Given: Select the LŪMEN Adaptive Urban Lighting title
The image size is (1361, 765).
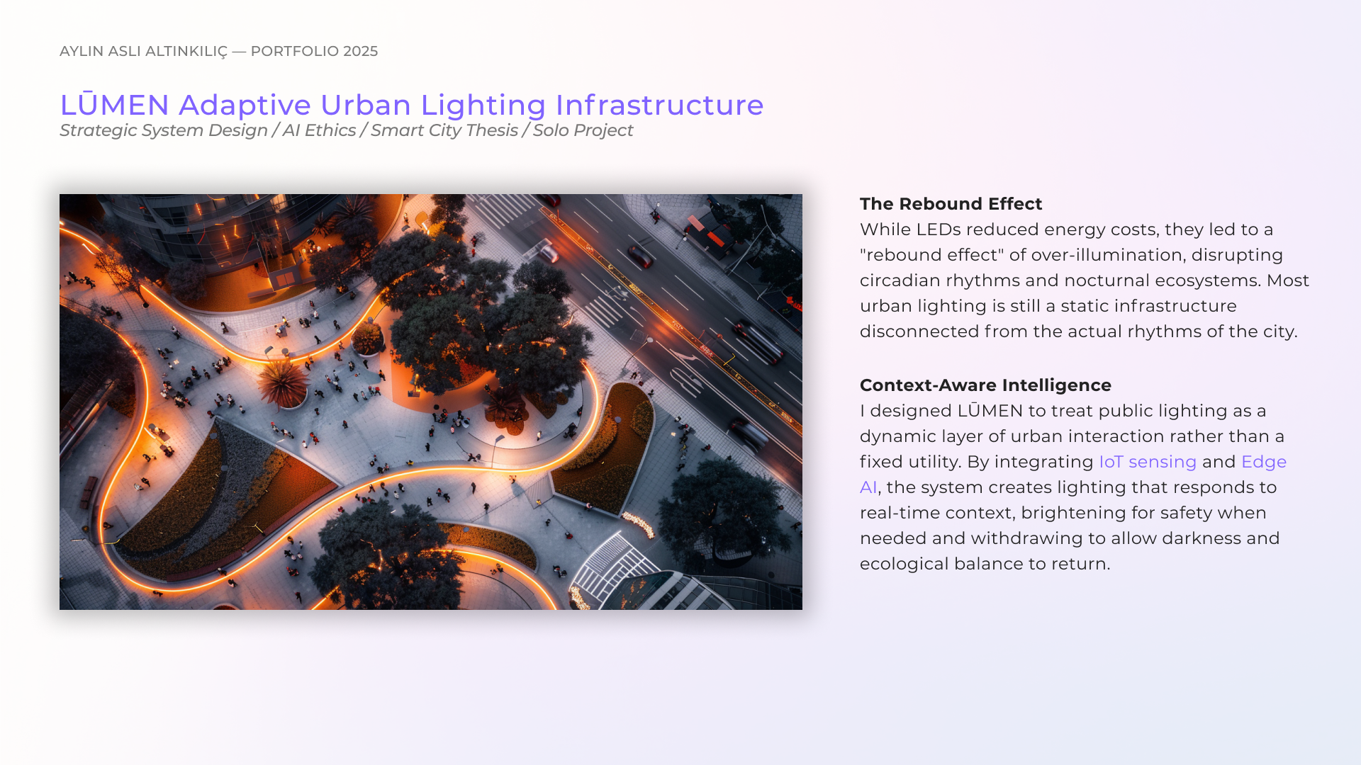Looking at the screenshot, I should click(x=411, y=105).
